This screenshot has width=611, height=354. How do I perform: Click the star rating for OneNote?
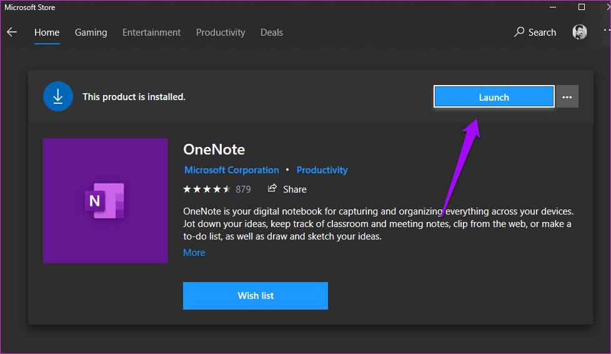(x=207, y=190)
